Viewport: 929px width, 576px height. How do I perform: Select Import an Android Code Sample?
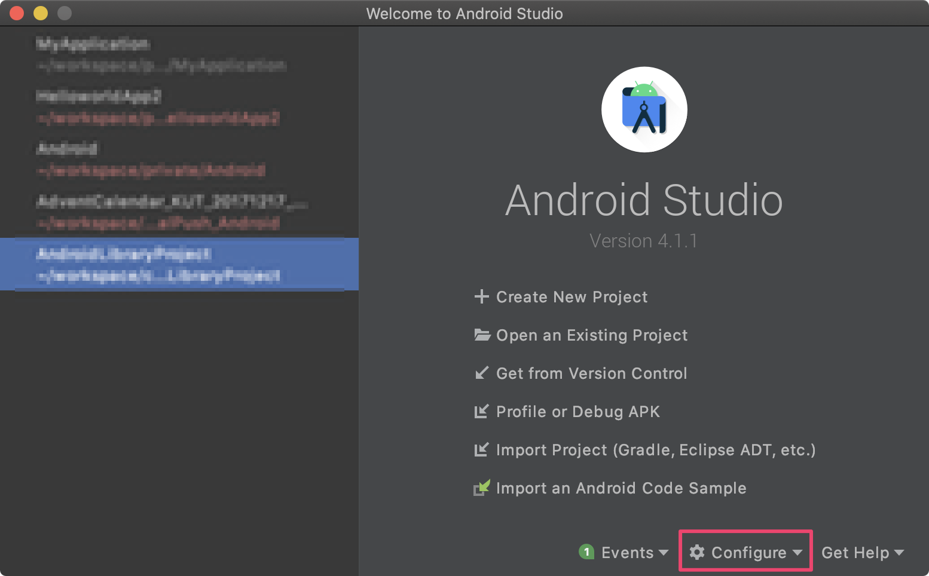pyautogui.click(x=621, y=488)
